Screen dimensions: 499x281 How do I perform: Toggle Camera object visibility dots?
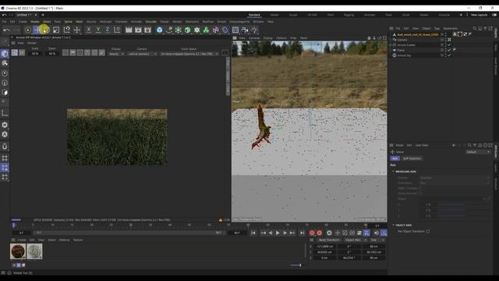[x=445, y=40]
